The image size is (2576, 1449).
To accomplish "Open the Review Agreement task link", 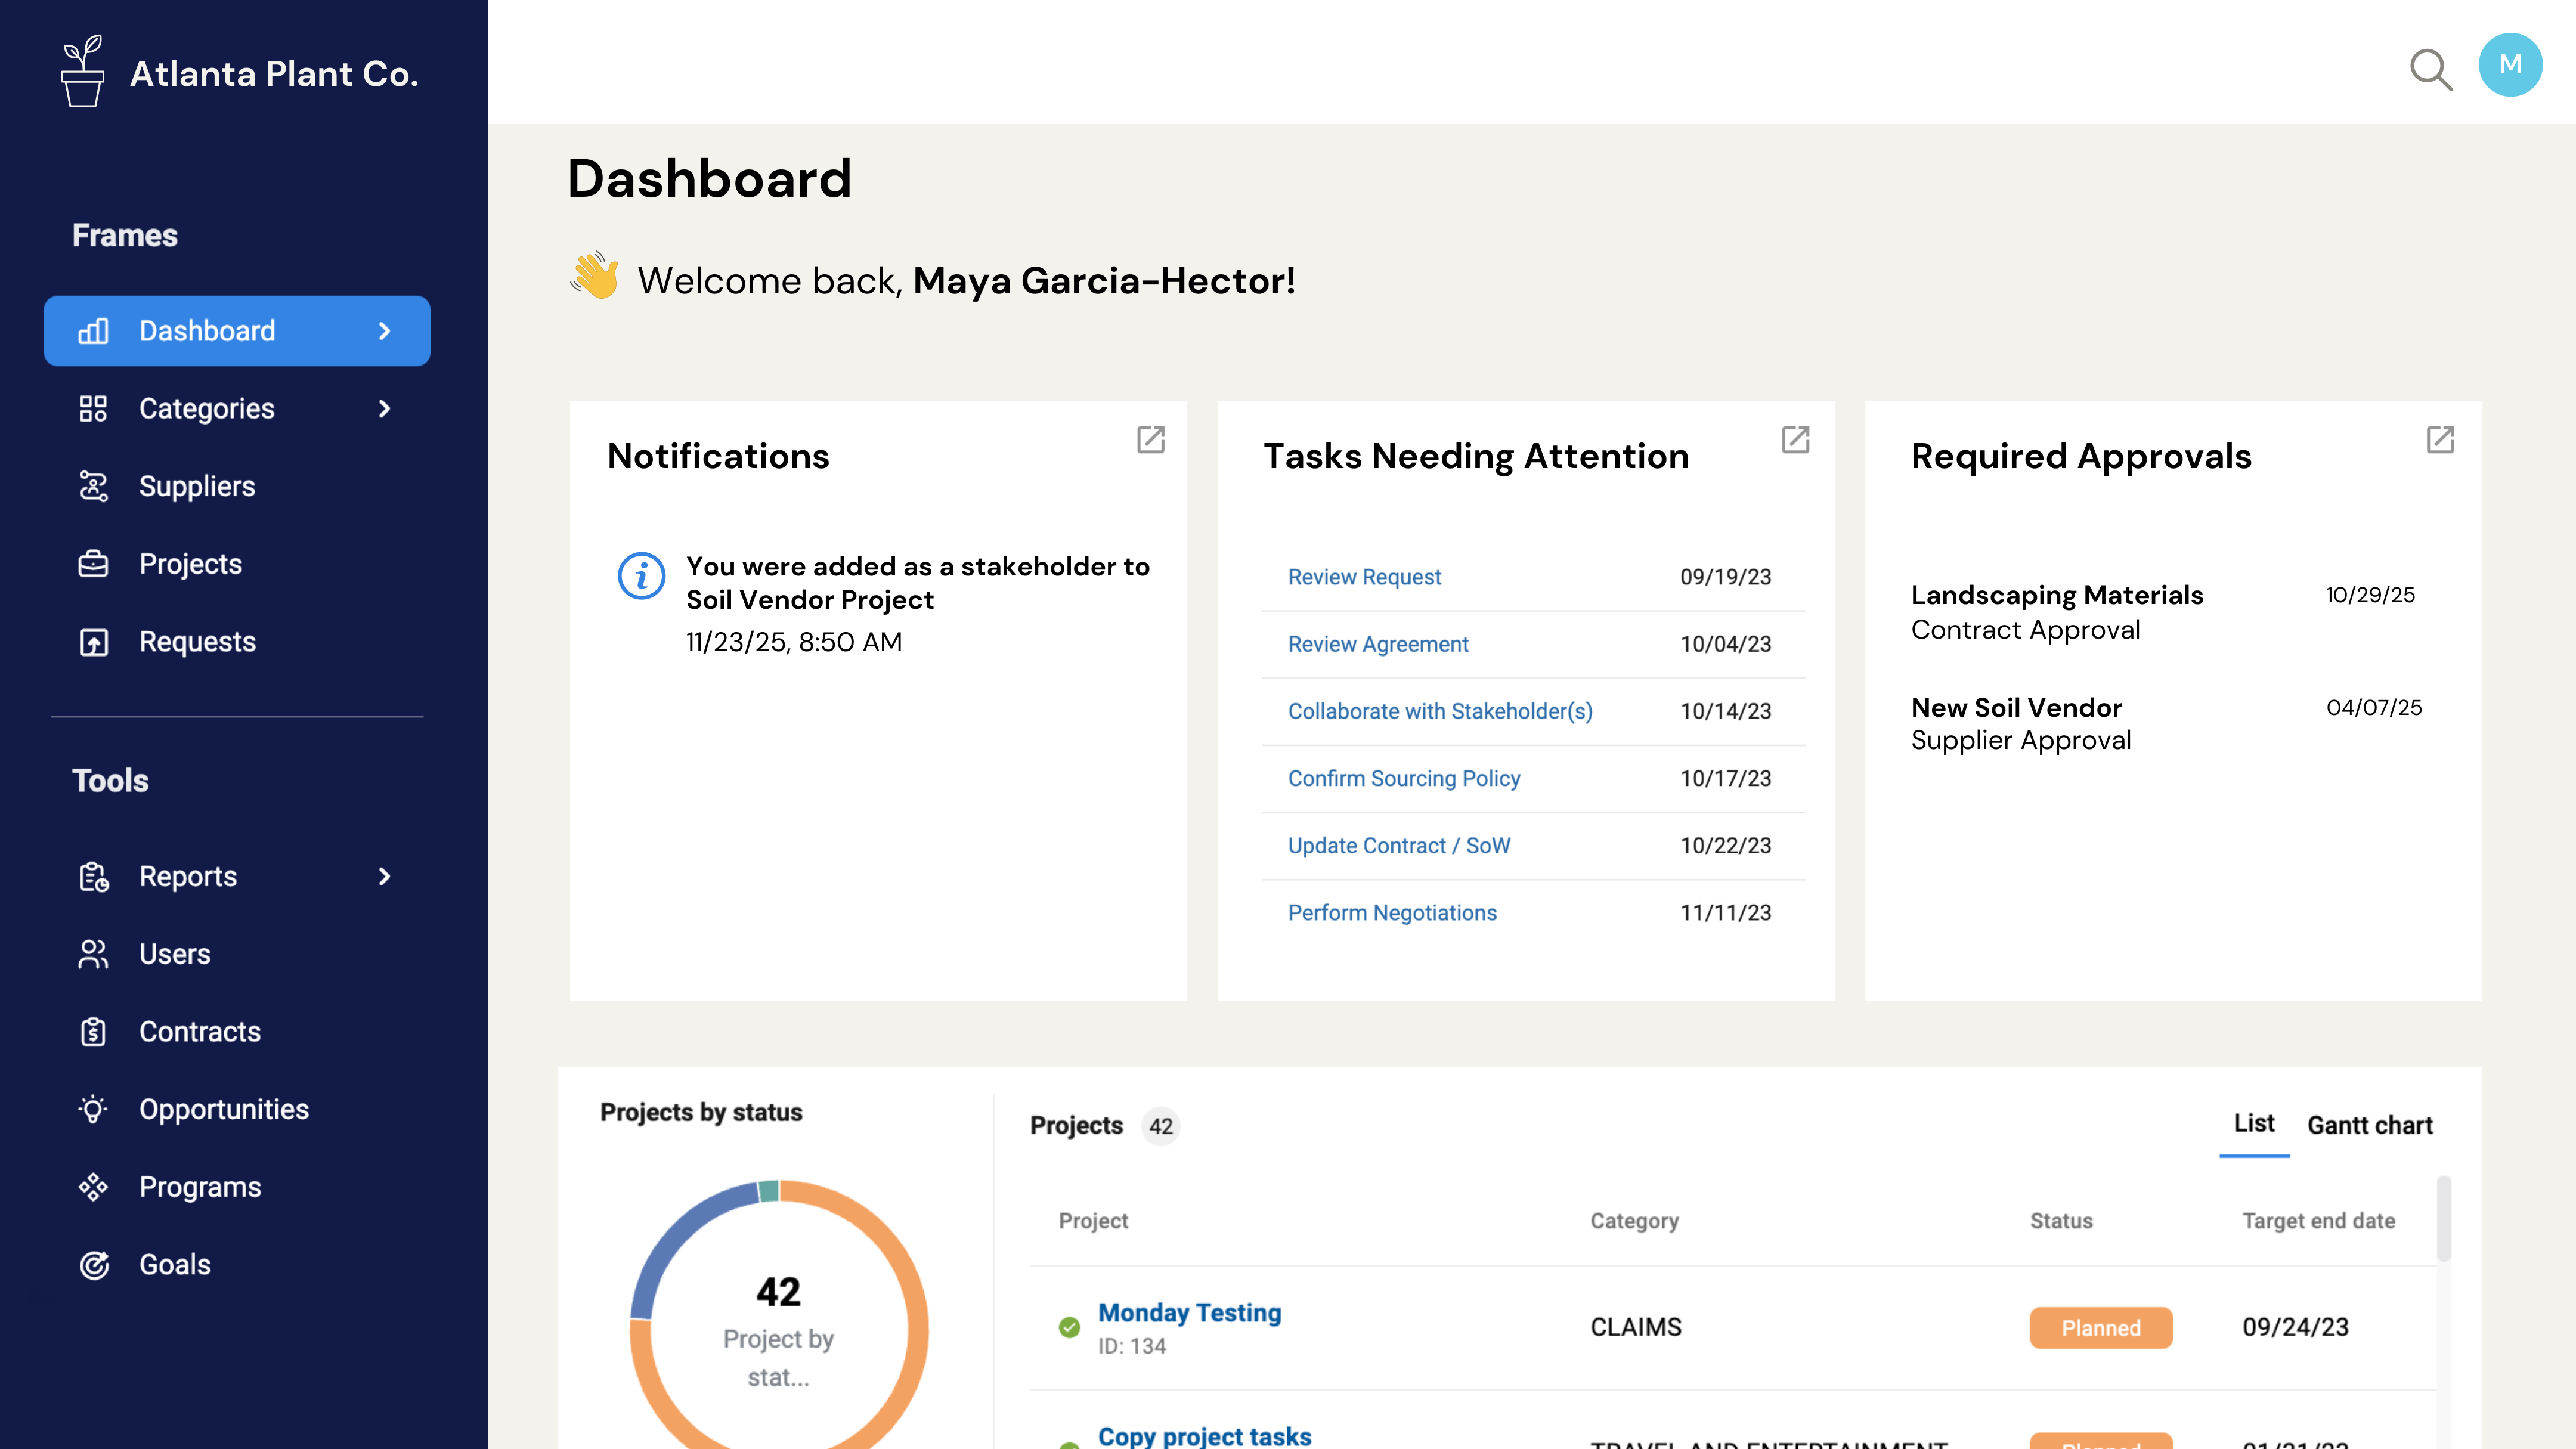I will [1378, 644].
